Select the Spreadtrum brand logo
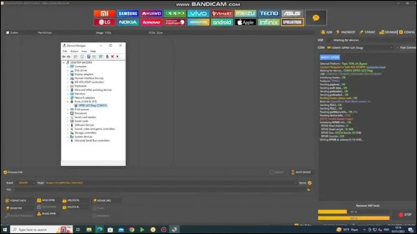Screen dimensions: 417x234 coord(292,22)
